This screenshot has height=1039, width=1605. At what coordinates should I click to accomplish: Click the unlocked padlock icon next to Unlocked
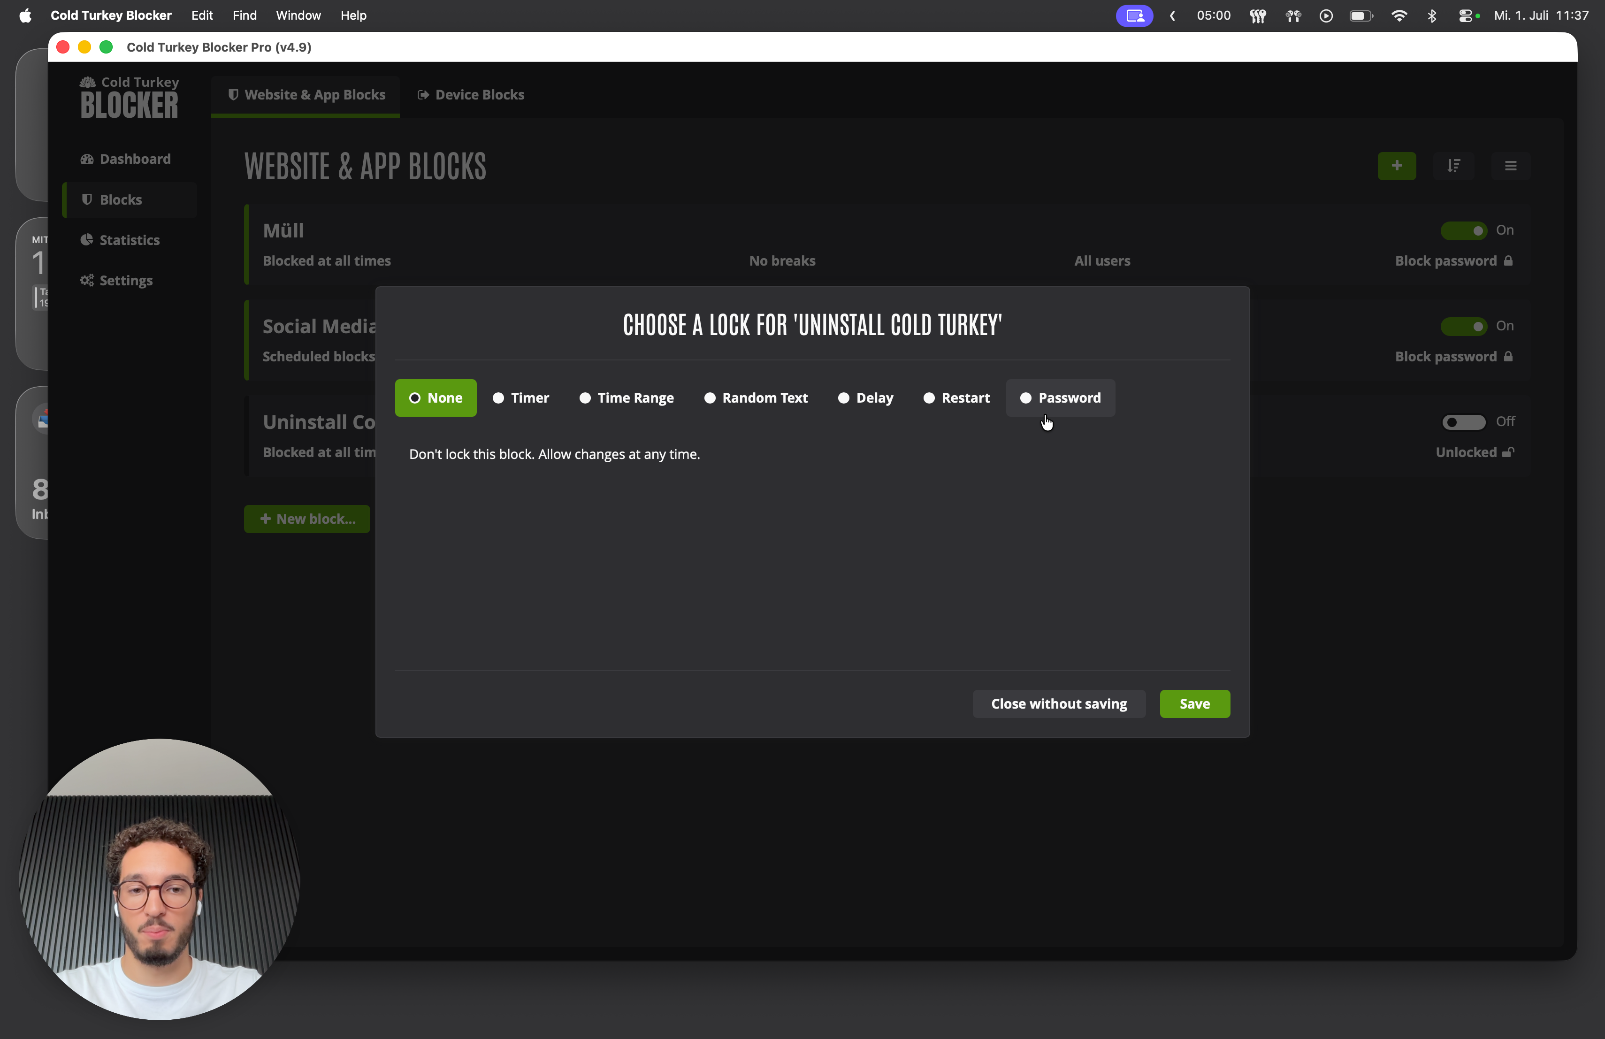coord(1509,452)
